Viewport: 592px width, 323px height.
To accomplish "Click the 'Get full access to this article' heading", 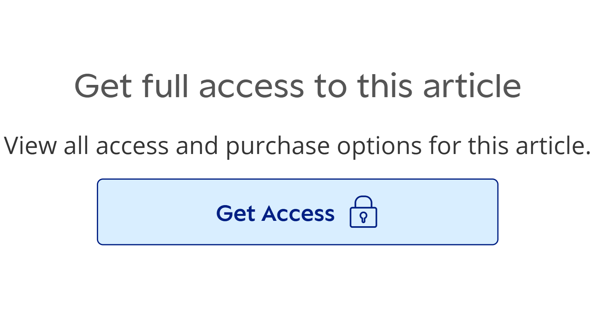I will 297,86.
